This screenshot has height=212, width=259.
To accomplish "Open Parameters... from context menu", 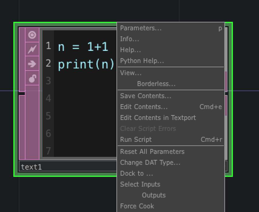I will tap(171, 28).
